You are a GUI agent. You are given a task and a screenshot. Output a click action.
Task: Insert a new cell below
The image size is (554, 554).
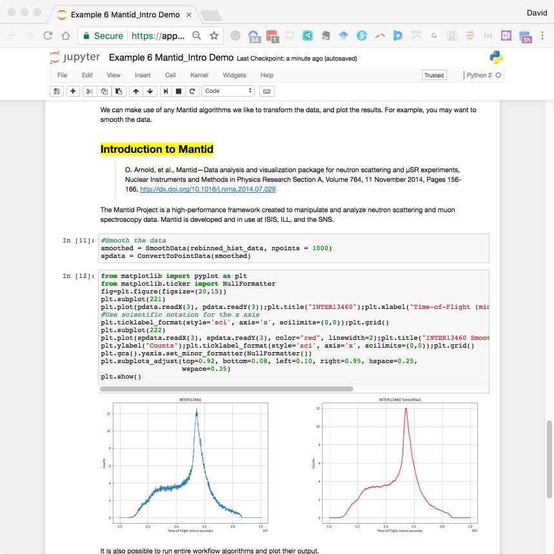[73, 91]
